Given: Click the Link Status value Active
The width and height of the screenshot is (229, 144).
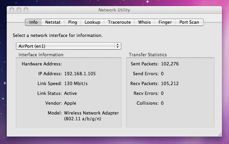Looking at the screenshot, I should (x=70, y=93).
